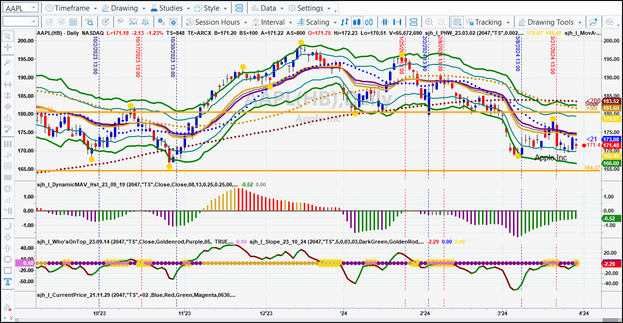The image size is (623, 323).
Task: Open the AAPL symbol dropdown
Action: [34, 8]
